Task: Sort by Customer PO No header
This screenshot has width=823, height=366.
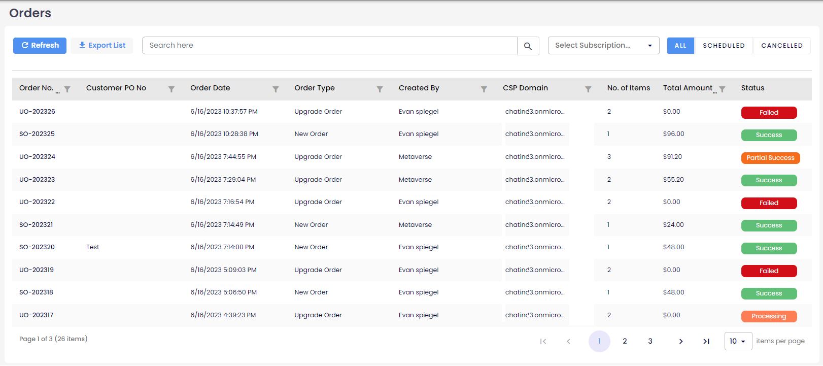Action: click(116, 88)
